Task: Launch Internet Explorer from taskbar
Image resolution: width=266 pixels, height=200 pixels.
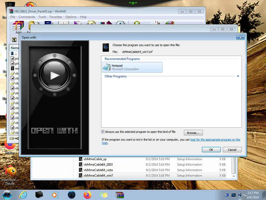Action: (x=23, y=195)
